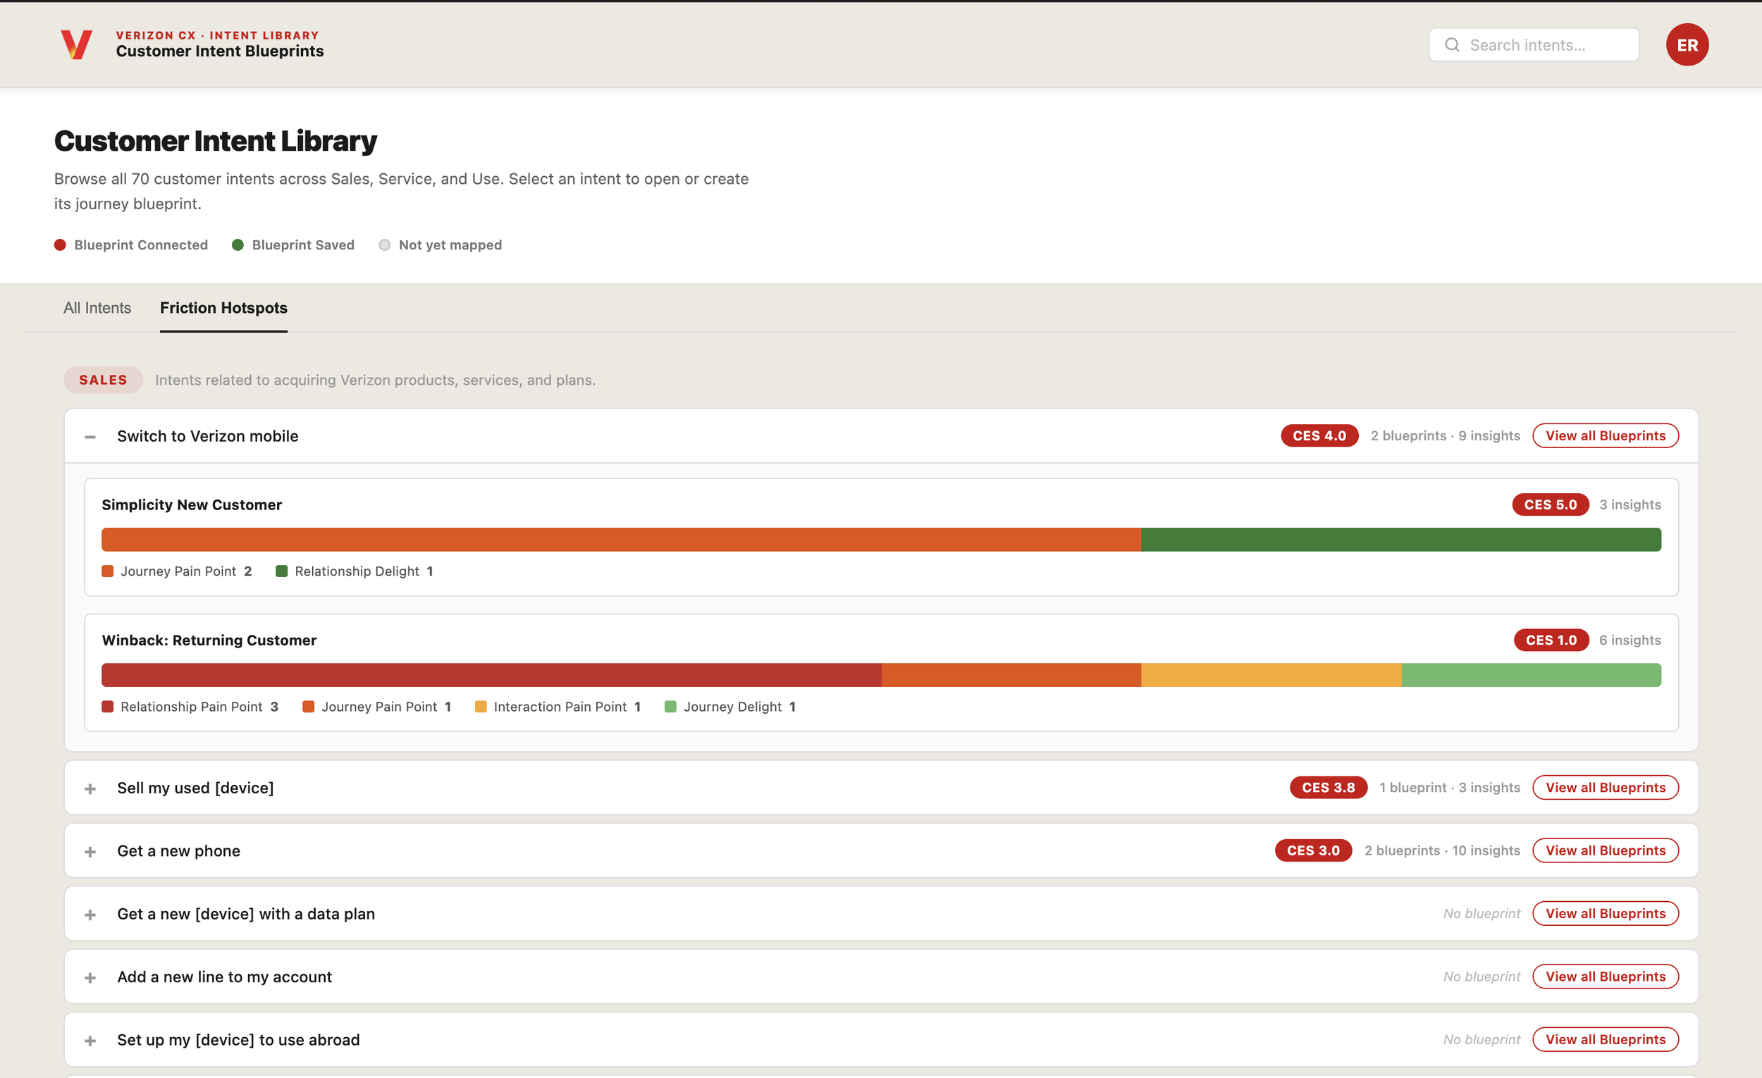The image size is (1762, 1078).
Task: Click the search magnifier icon
Action: tap(1452, 45)
